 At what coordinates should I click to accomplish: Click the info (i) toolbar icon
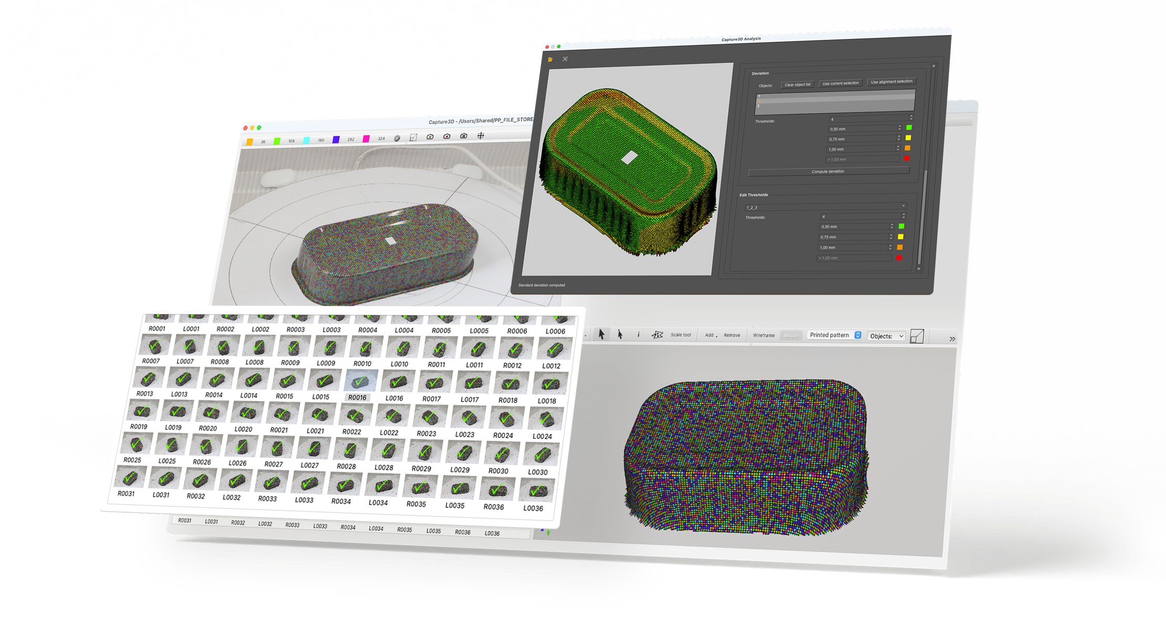pyautogui.click(x=639, y=335)
